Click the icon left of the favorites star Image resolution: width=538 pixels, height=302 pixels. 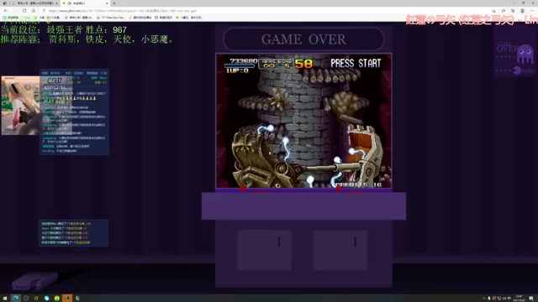pos(493,11)
